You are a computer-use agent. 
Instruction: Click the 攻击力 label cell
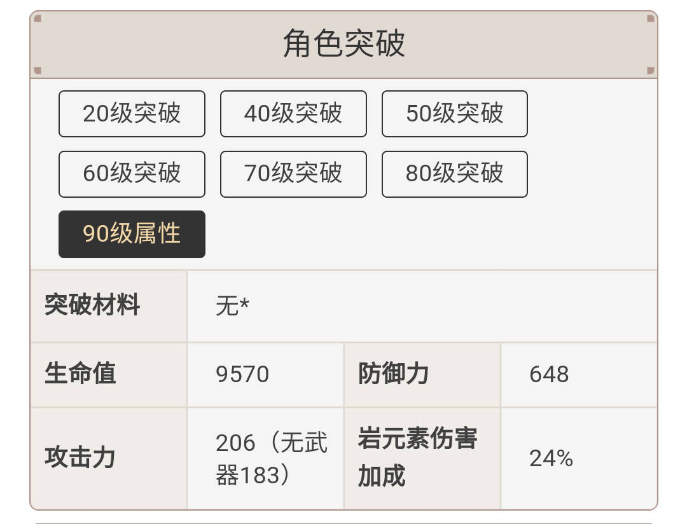[x=109, y=459]
